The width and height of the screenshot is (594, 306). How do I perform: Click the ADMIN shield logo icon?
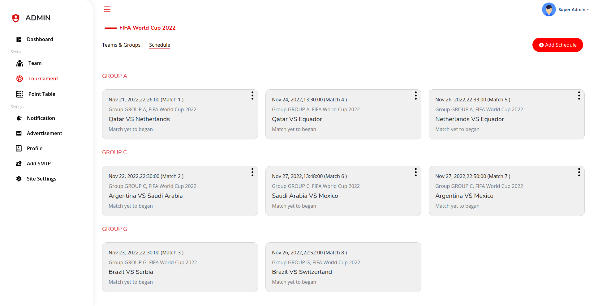point(16,18)
